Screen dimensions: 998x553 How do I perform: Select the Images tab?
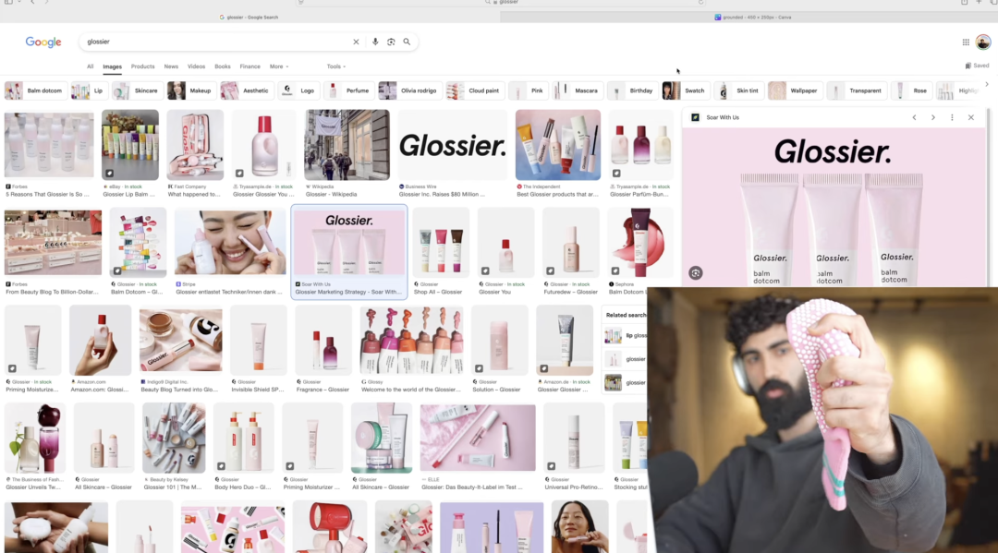(112, 66)
